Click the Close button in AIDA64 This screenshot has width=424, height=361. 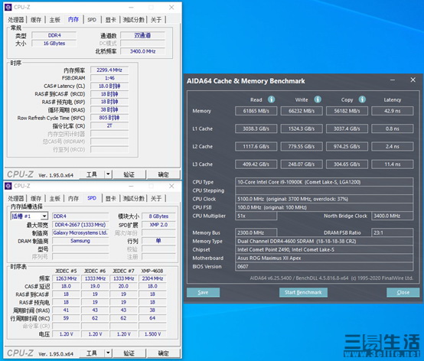click(403, 292)
